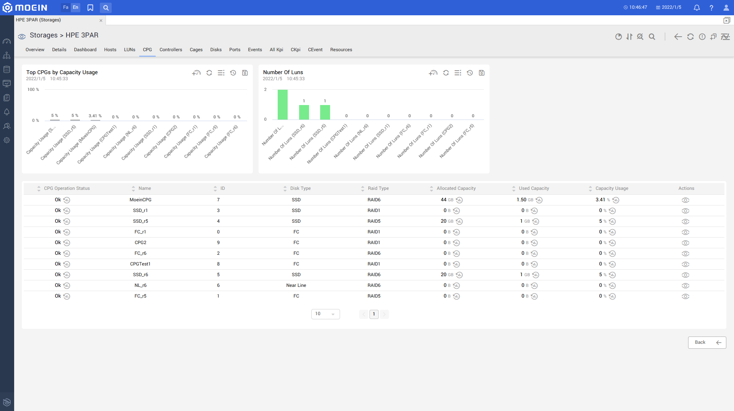Image resolution: width=734 pixels, height=411 pixels.
Task: Sort table by CPG Operation Status
Action: tap(39, 189)
